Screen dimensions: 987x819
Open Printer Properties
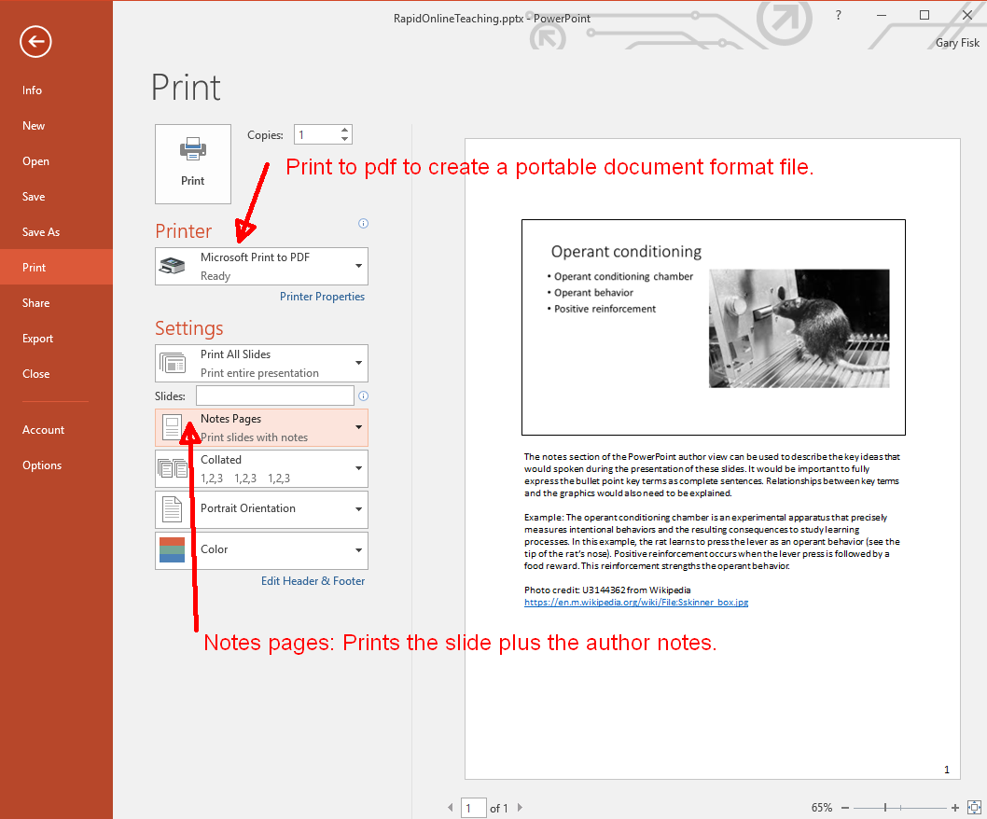[x=322, y=296]
